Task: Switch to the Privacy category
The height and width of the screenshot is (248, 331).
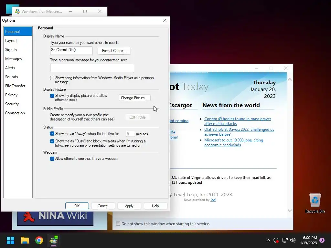Action: click(x=18, y=95)
